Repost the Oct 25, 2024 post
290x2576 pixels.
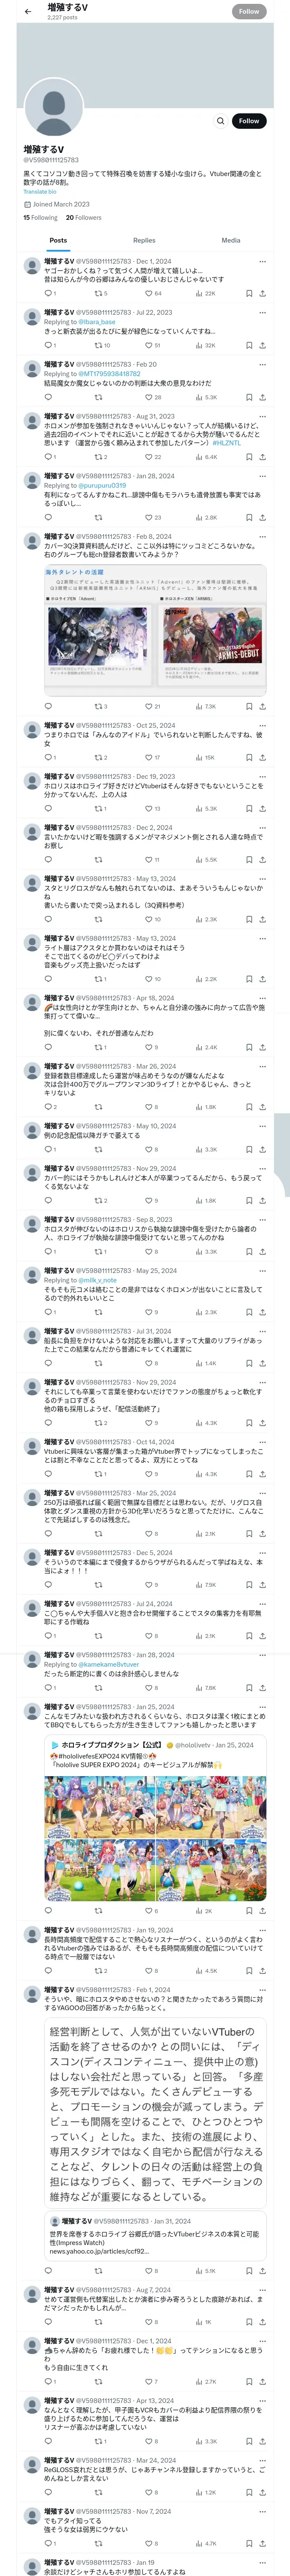(x=98, y=757)
